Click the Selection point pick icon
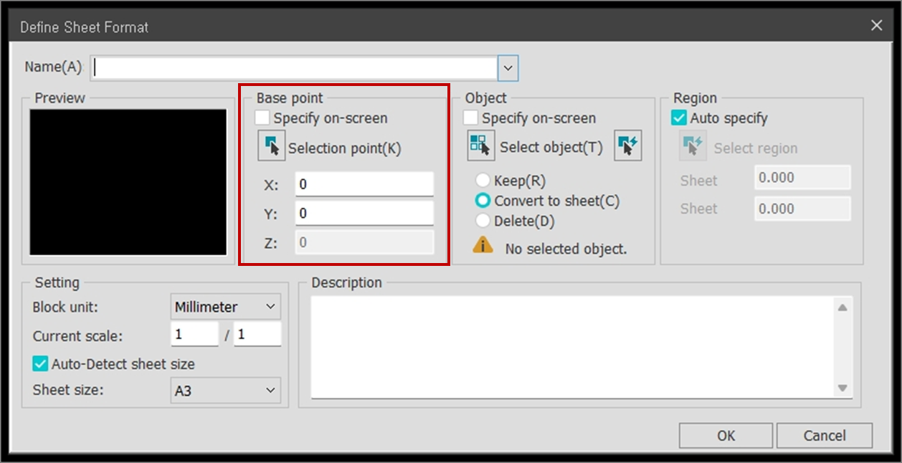The width and height of the screenshot is (902, 463). click(x=271, y=147)
